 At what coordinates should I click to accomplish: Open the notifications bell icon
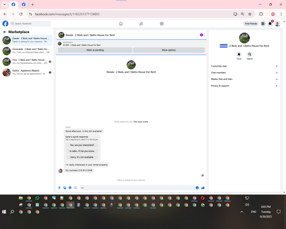pos(270,23)
